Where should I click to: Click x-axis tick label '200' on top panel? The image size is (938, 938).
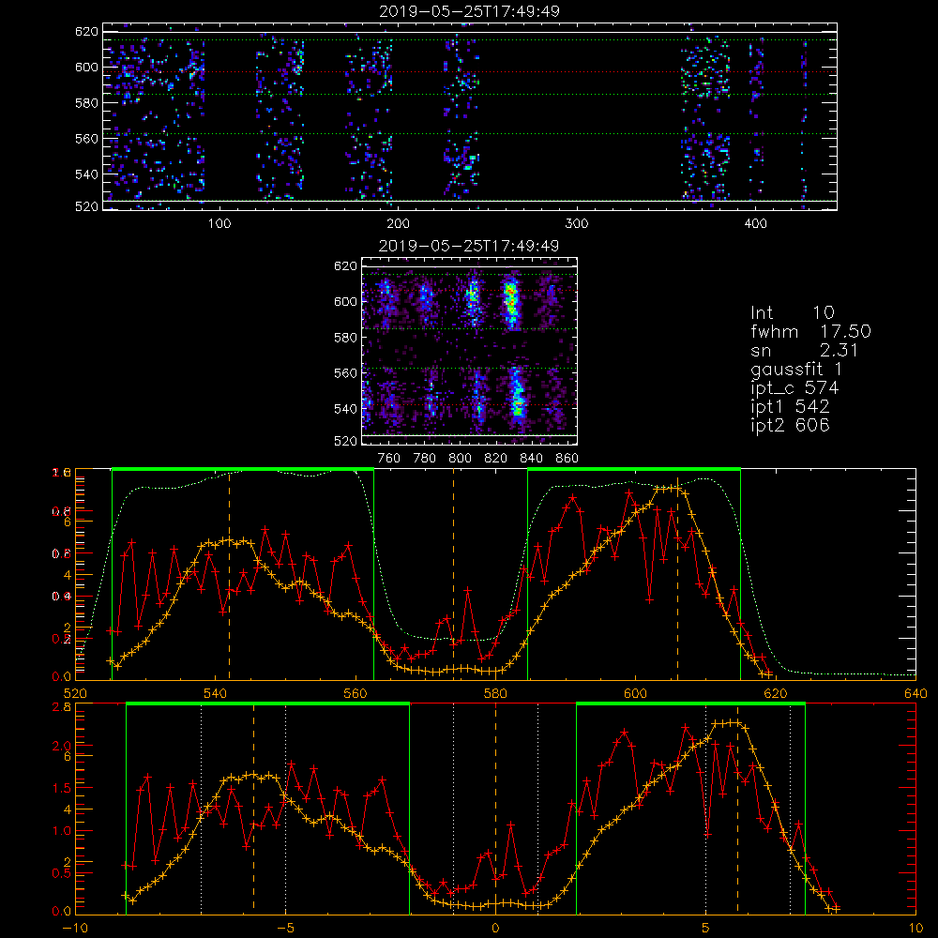click(x=398, y=224)
